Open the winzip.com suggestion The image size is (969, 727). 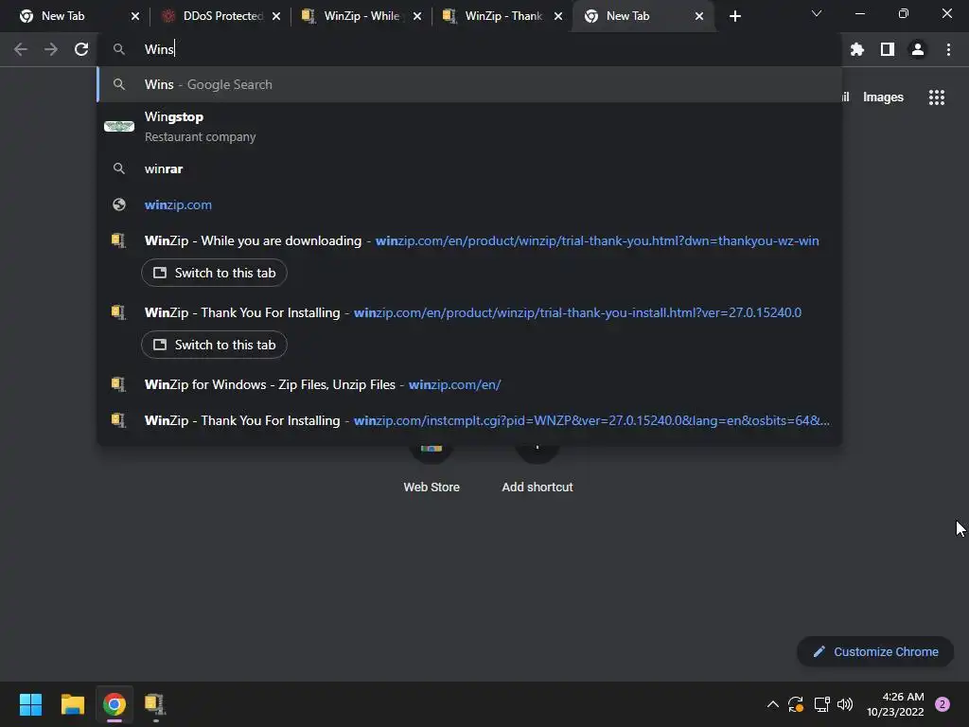pyautogui.click(x=469, y=204)
